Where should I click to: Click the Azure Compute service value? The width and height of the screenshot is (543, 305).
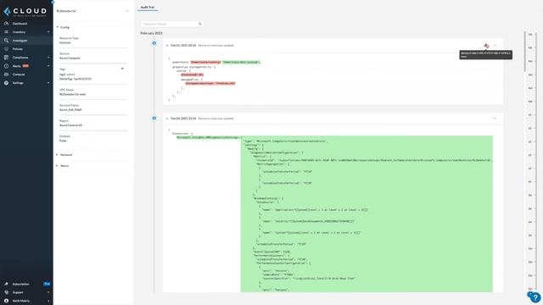(x=70, y=58)
